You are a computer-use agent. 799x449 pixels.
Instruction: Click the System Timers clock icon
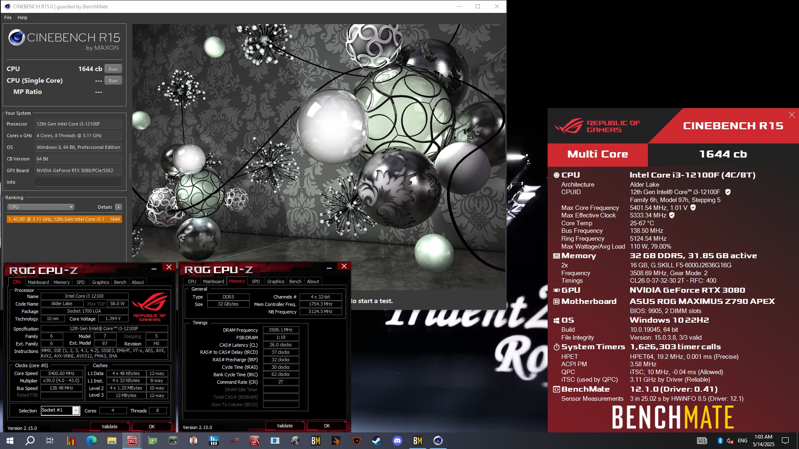[x=556, y=347]
